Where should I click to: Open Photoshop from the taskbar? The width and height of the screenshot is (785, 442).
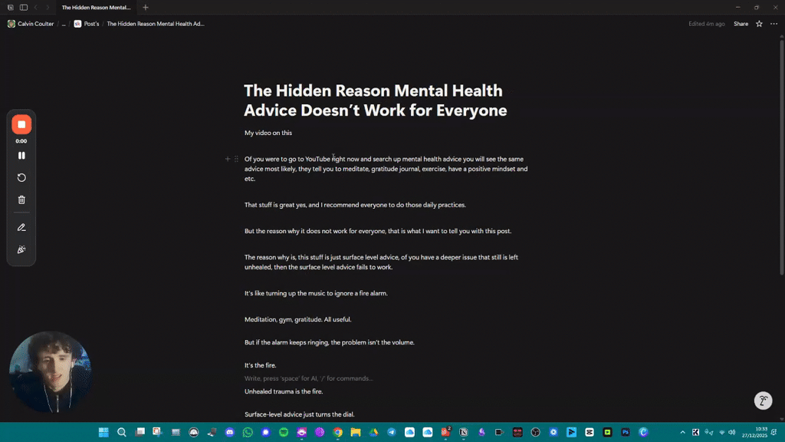(626, 432)
